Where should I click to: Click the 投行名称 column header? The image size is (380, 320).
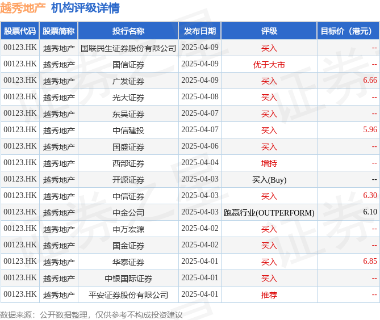(128, 31)
